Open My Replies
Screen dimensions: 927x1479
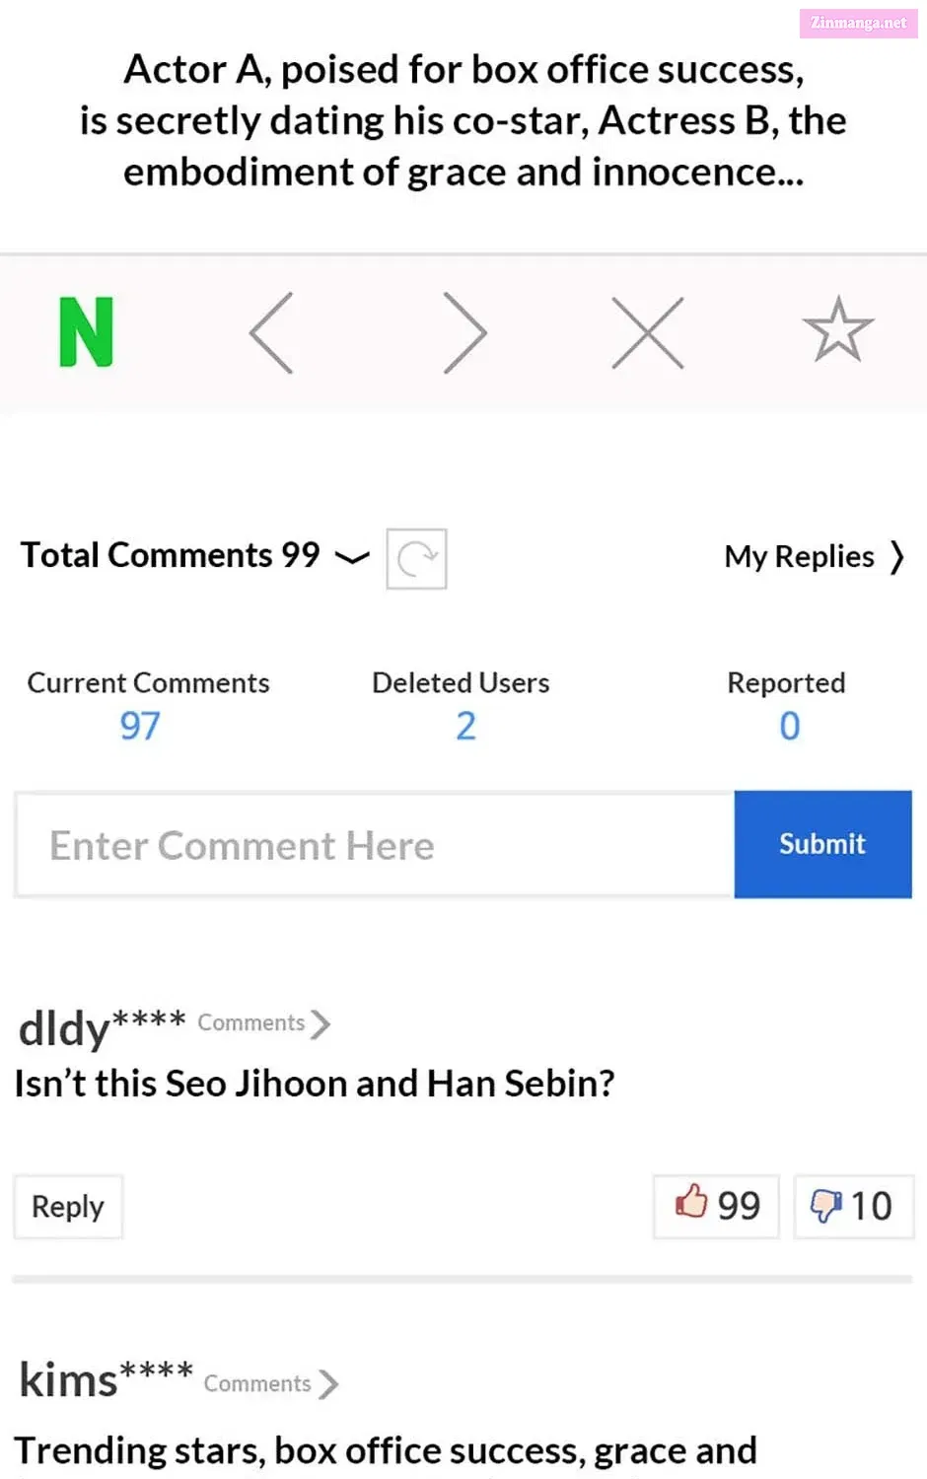click(814, 557)
